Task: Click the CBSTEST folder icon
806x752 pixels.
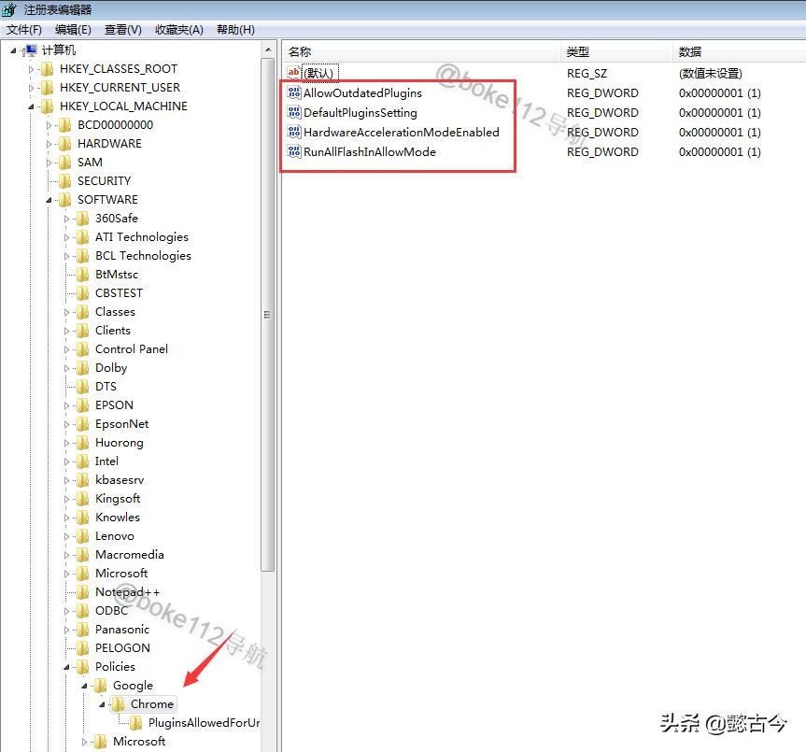Action: [83, 293]
